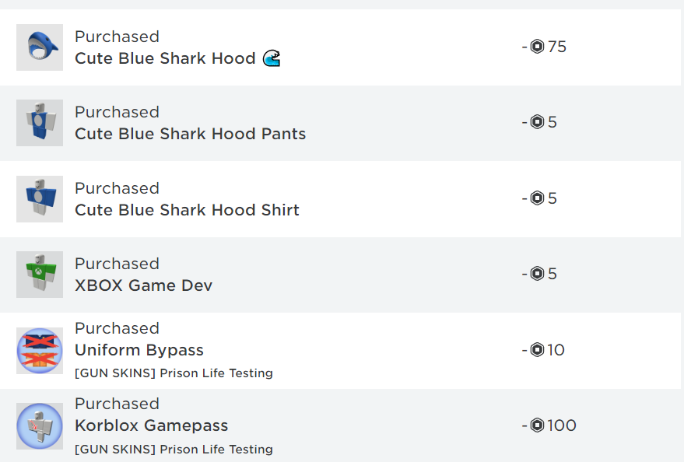The height and width of the screenshot is (462, 684).
Task: Open the Cute Blue Shark Hood Pants link
Action: [x=190, y=134]
